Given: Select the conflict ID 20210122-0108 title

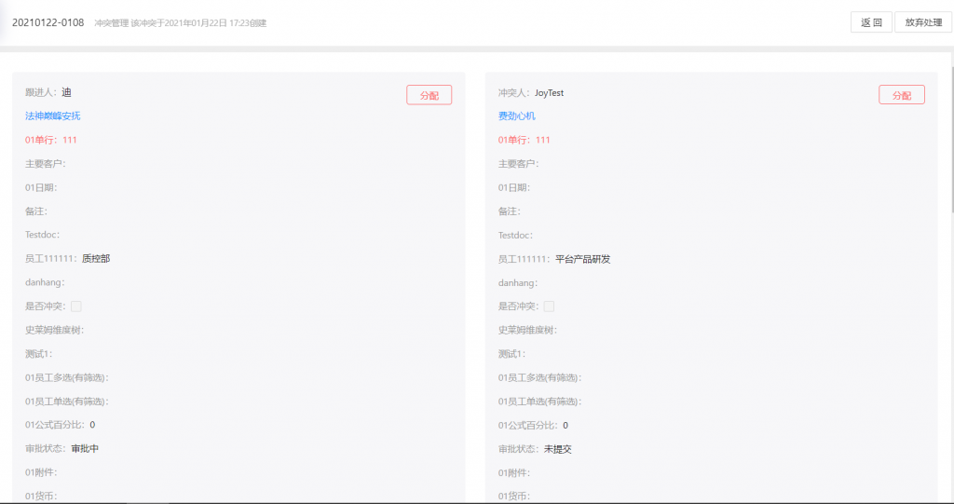Looking at the screenshot, I should [x=48, y=22].
